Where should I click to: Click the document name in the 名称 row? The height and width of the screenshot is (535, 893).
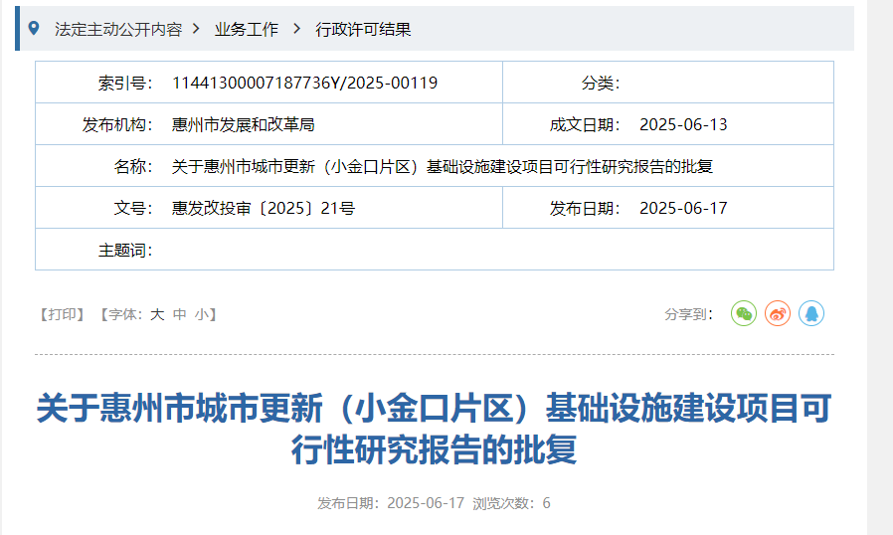[443, 166]
